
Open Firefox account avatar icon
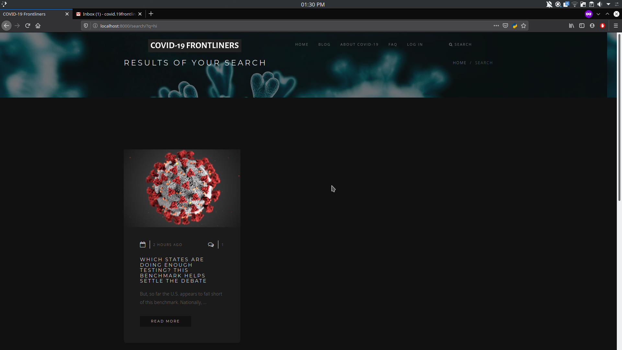tap(592, 26)
